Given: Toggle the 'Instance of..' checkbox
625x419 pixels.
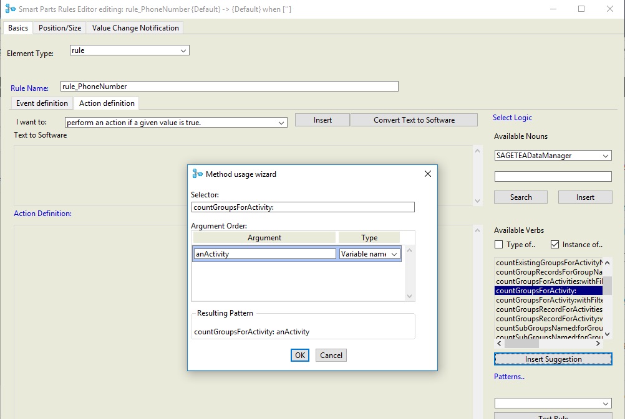Looking at the screenshot, I should point(555,244).
